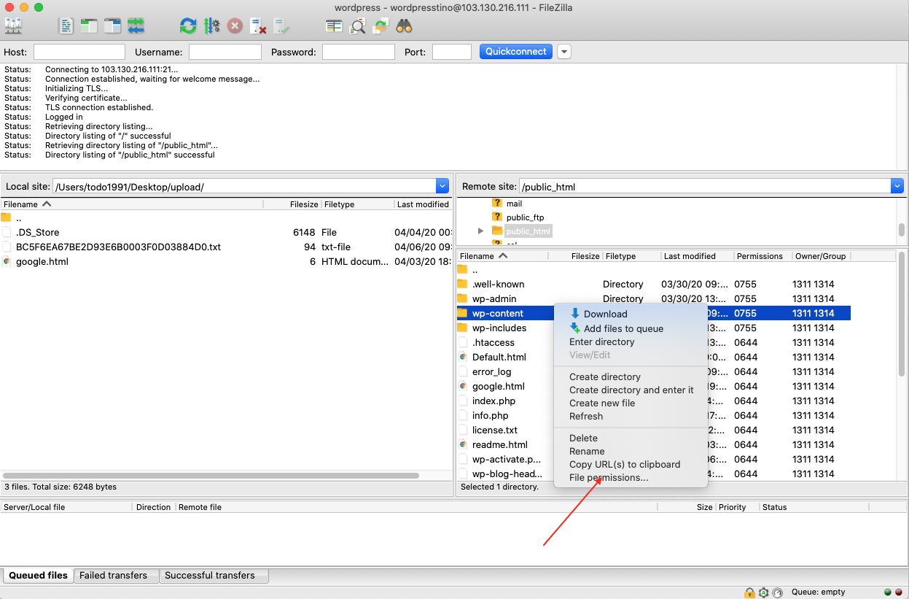The image size is (909, 599).
Task: Choose Create directory and enter it
Action: (631, 390)
